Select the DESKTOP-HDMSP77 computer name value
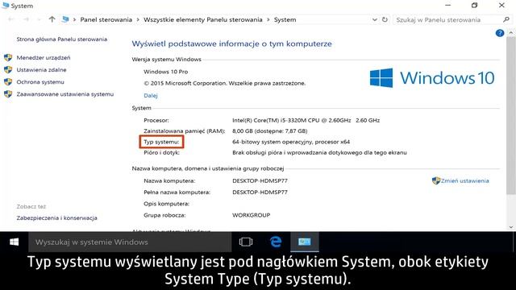Viewport: 516px width, 290px height. click(260, 180)
